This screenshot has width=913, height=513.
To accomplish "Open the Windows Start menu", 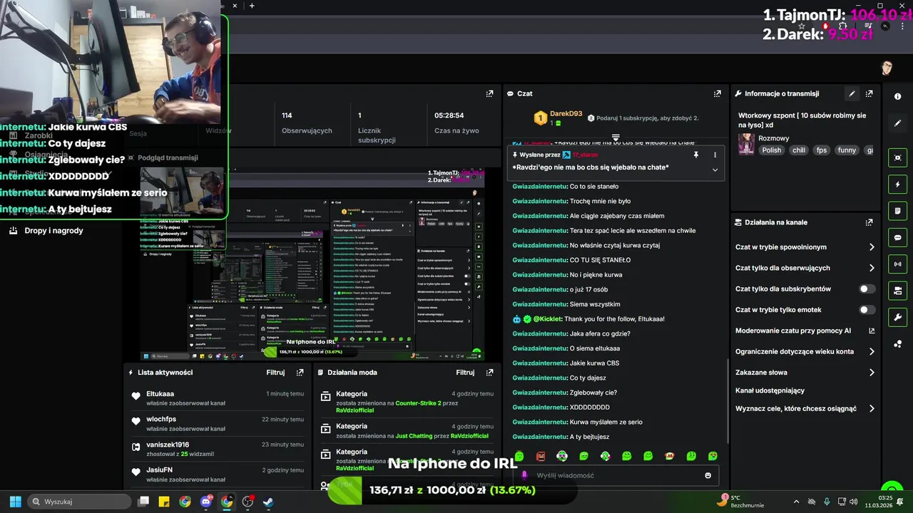I will pos(15,502).
